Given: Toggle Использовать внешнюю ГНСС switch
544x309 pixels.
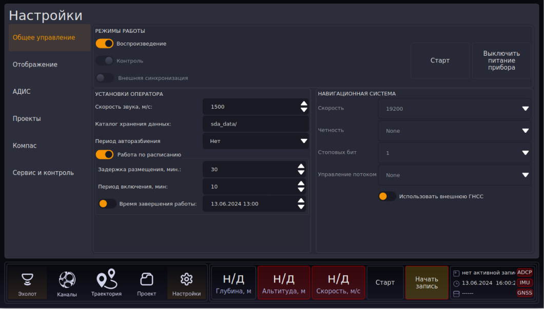Looking at the screenshot, I should point(387,196).
